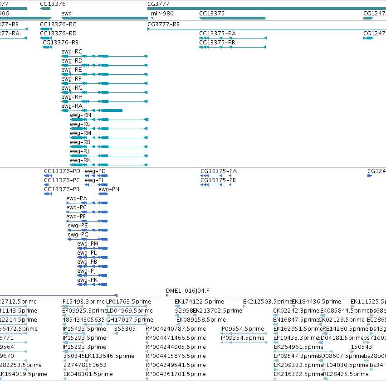The width and height of the screenshot is (386, 381).
Task: Select the ewg-RK transcript label
Action: tap(80, 160)
